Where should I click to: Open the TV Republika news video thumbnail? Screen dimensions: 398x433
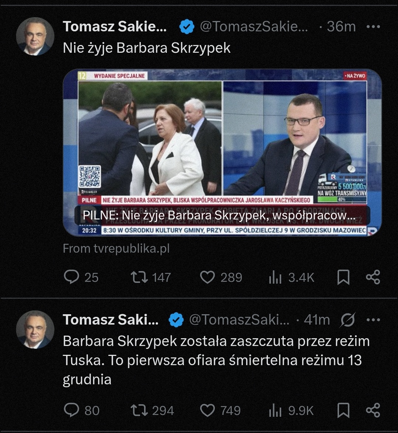(222, 140)
